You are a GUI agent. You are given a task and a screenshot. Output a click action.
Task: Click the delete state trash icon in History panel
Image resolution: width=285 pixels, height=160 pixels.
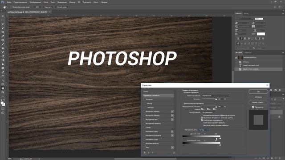[280, 90]
